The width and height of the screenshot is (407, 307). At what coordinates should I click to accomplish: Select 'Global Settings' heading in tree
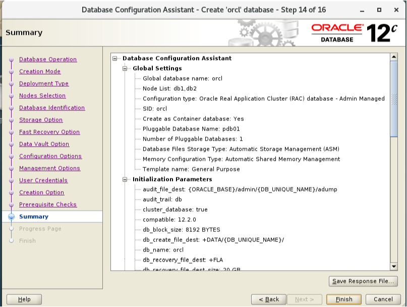click(x=157, y=69)
